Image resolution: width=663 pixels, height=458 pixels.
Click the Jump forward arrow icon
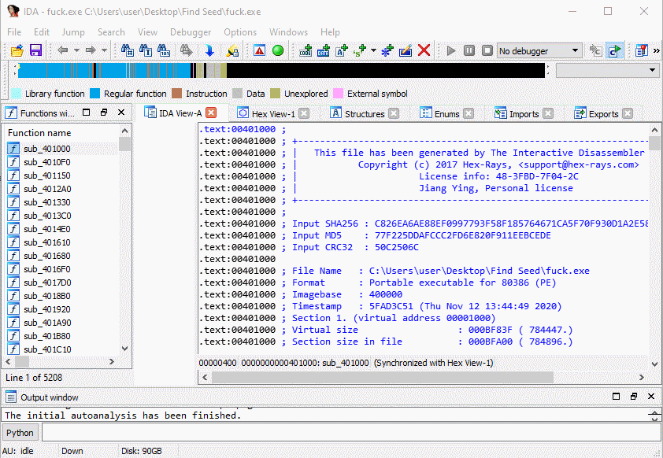tap(91, 50)
